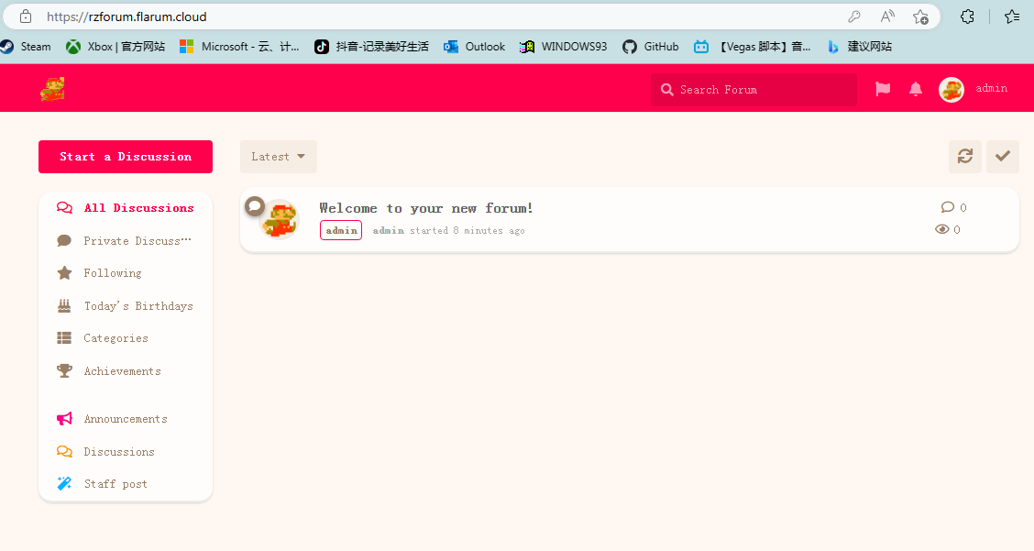Click the forum Mario logo
Image resolution: width=1034 pixels, height=551 pixels.
pos(53,89)
